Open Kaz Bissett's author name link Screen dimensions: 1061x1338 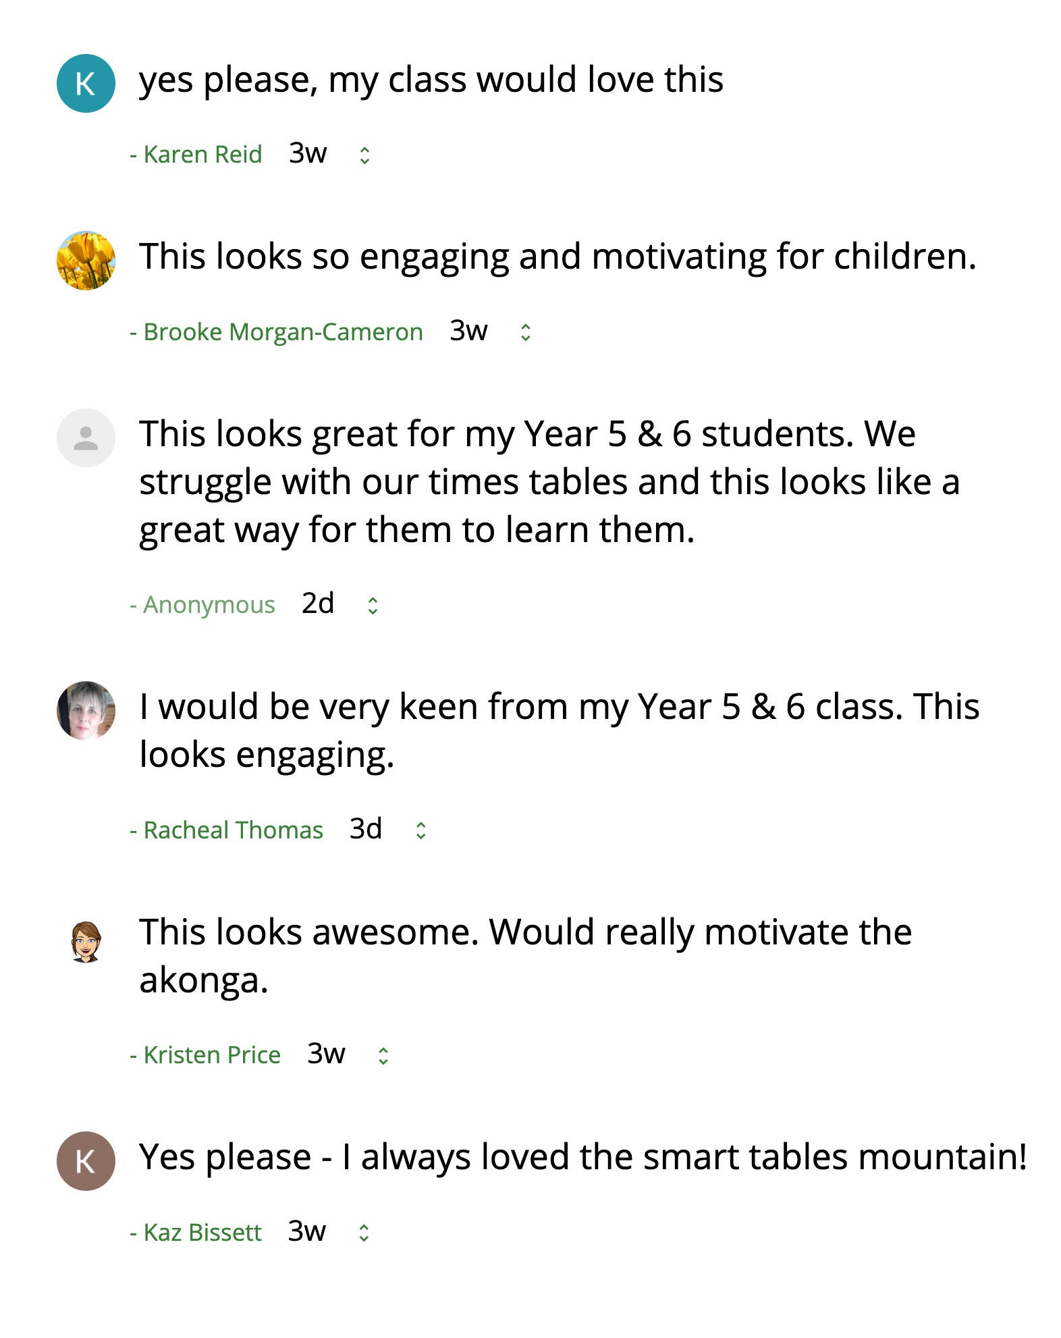pos(202,1233)
